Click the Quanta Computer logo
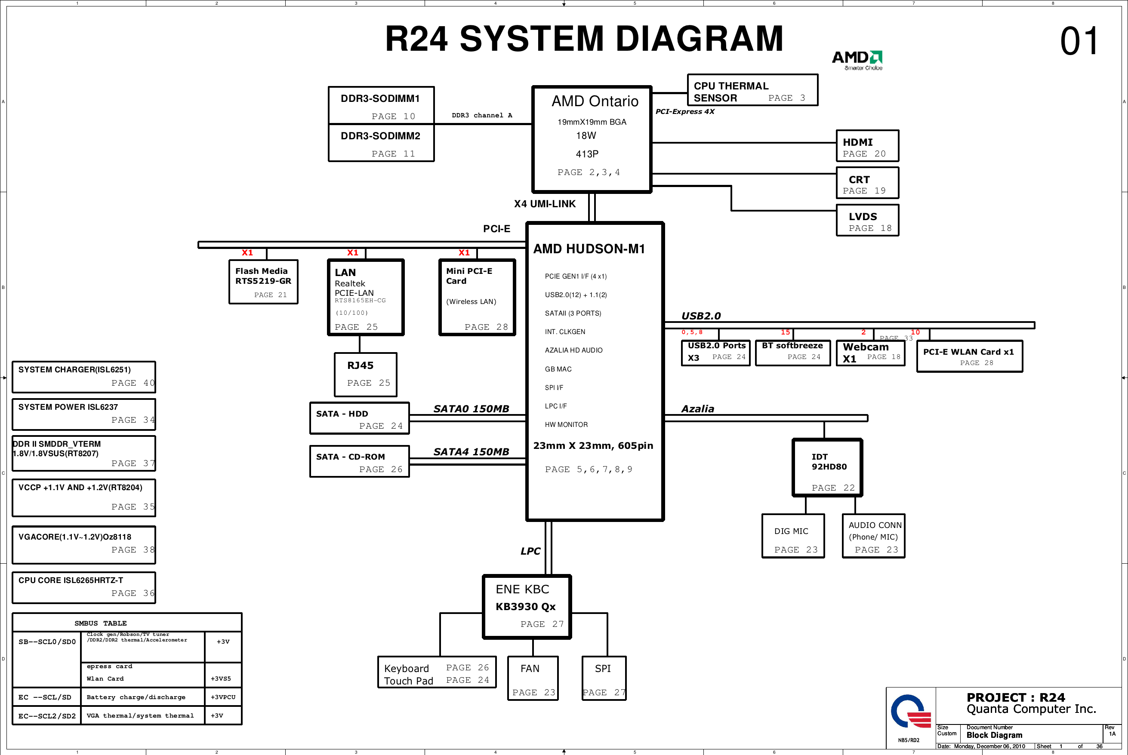 tap(910, 711)
